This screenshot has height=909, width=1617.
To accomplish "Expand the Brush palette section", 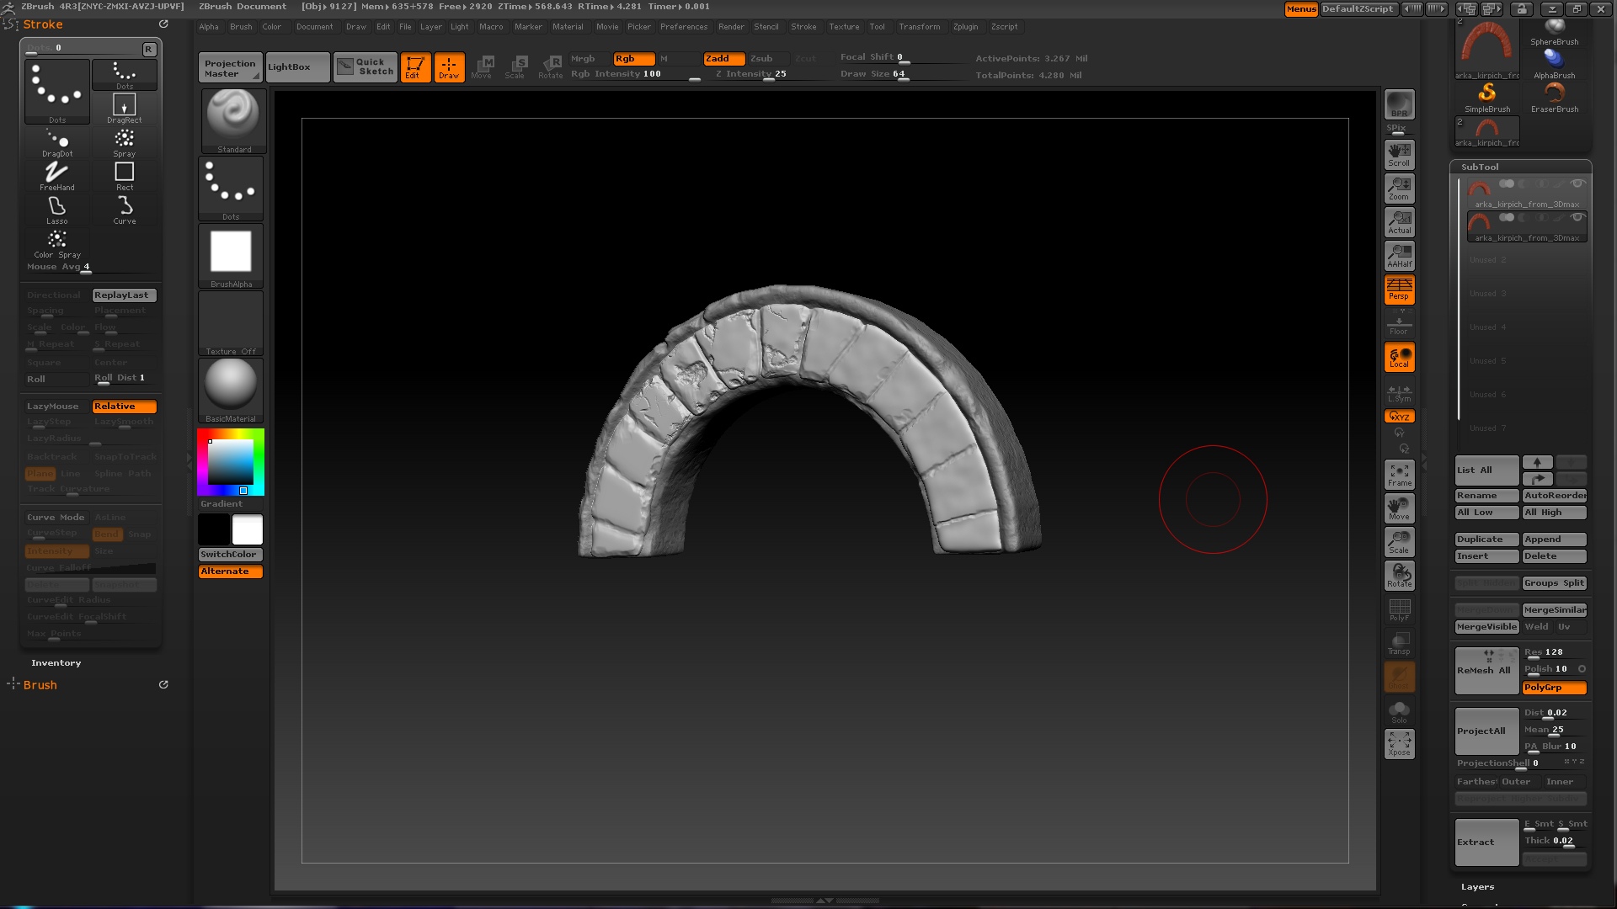I will pos(40,685).
